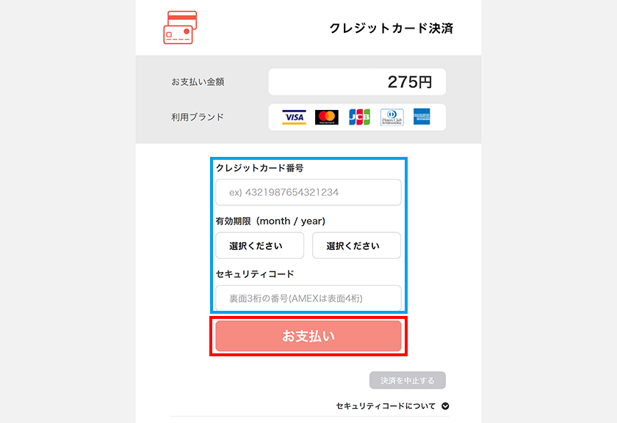The width and height of the screenshot is (617, 423).
Task: Click the お支払い金額 label
Action: point(198,81)
